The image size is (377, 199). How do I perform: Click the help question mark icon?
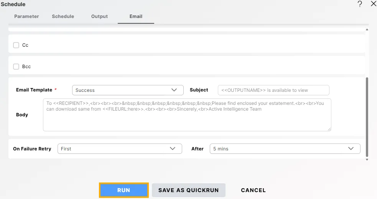(x=360, y=4)
